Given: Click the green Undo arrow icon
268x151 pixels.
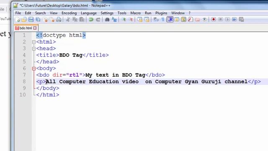Looking at the screenshot, I should pos(91,20).
